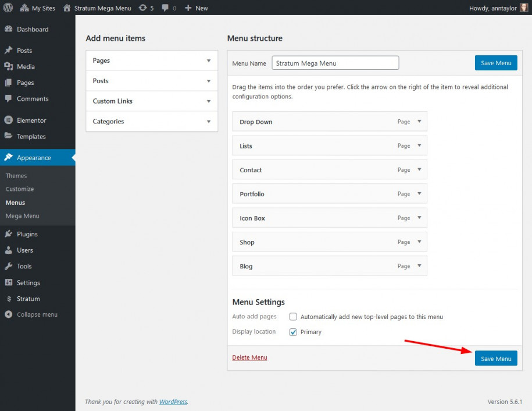The image size is (532, 411).
Task: Expand the Custom Links accordion section
Action: click(x=152, y=101)
